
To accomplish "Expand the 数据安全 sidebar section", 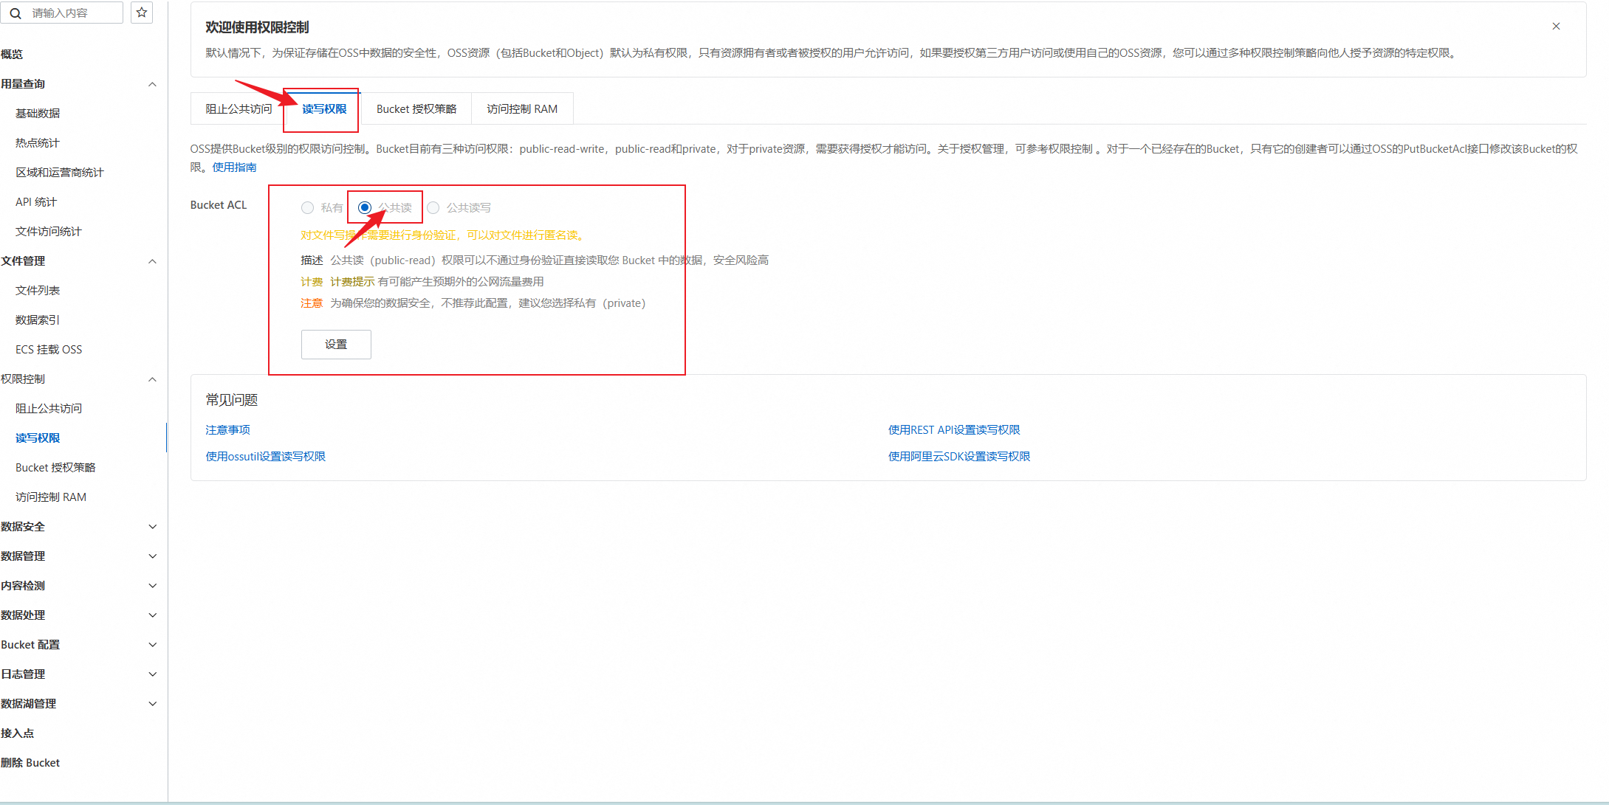I will coord(152,527).
